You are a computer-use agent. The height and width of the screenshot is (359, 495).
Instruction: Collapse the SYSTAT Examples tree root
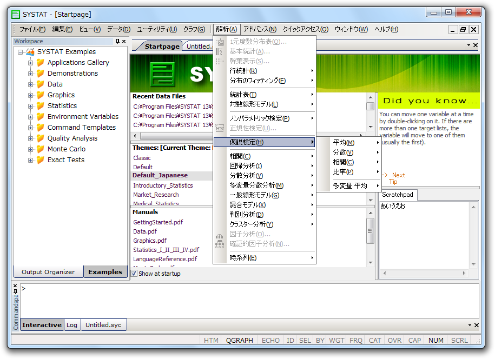(x=20, y=52)
